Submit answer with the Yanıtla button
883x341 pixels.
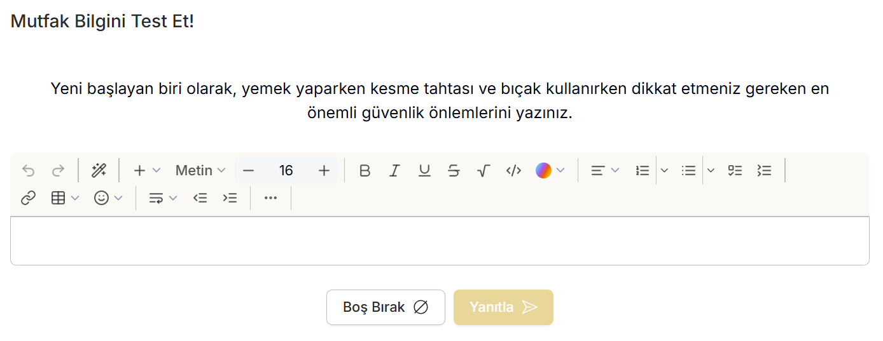(503, 307)
